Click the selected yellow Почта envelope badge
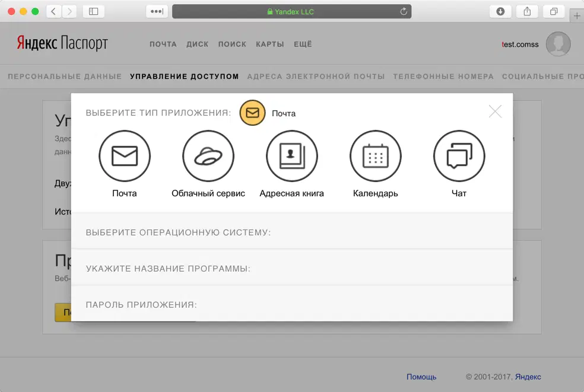 click(252, 113)
